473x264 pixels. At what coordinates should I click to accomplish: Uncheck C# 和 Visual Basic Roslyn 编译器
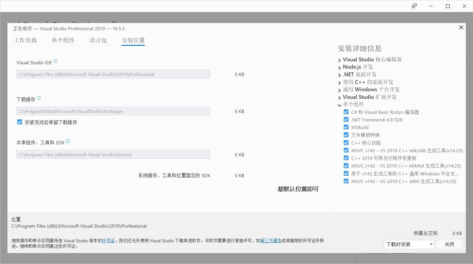[346, 112]
